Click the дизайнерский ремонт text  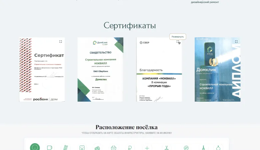pyautogui.click(x=205, y=2)
